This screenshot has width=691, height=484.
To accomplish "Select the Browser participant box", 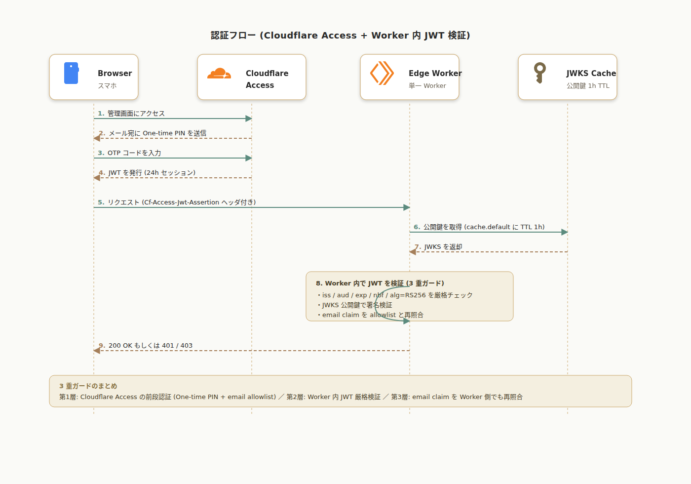I will (x=94, y=77).
